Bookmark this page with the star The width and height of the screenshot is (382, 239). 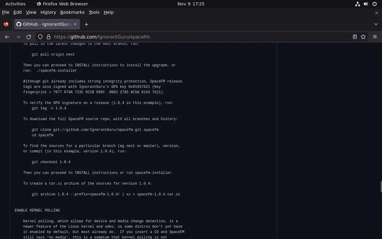pos(363,37)
